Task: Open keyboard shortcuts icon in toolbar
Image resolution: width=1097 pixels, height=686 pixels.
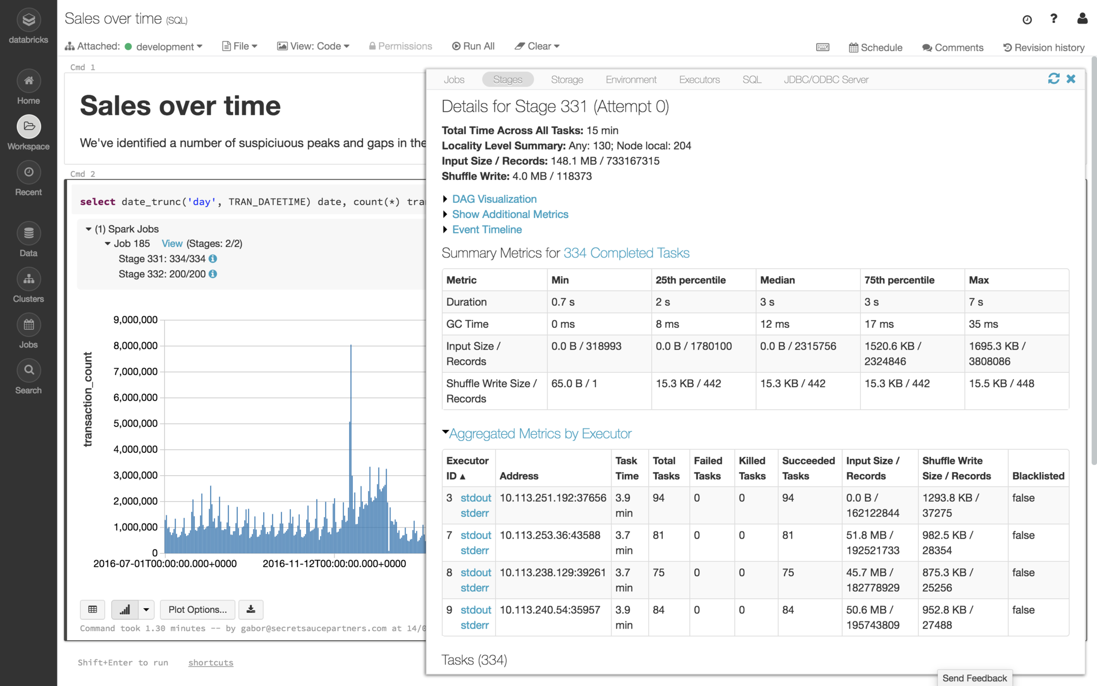Action: (823, 47)
